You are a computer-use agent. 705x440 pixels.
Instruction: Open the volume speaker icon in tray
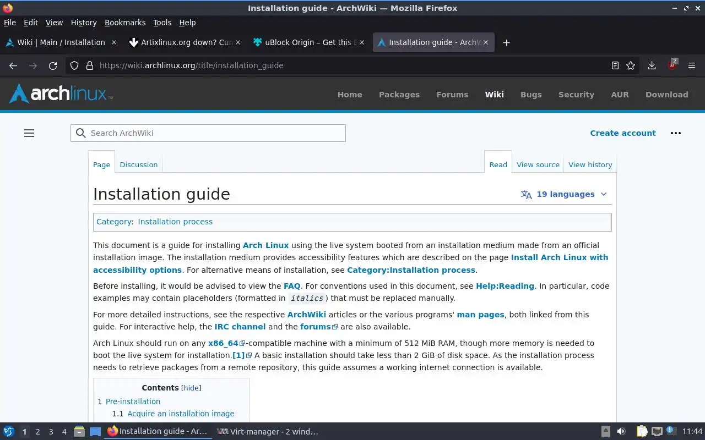point(621,432)
